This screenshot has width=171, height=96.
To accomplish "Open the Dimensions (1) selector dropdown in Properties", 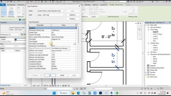I will pos(10,34).
